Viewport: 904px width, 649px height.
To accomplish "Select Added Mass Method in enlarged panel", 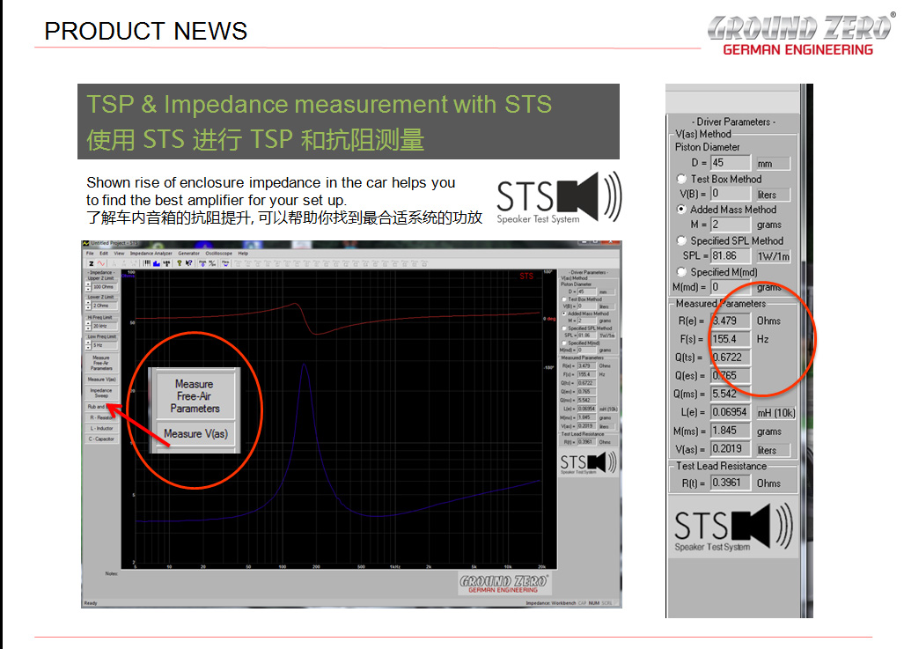I will (681, 210).
